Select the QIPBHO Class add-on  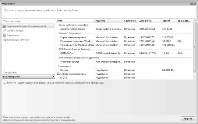tap(67, 53)
